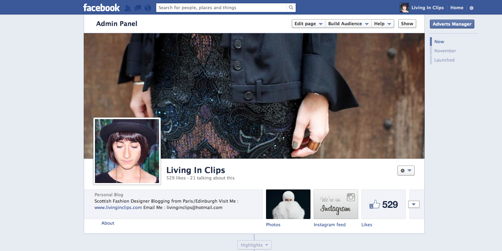Click the Instagram feed label link
Image resolution: width=502 pixels, height=251 pixels.
[330, 225]
